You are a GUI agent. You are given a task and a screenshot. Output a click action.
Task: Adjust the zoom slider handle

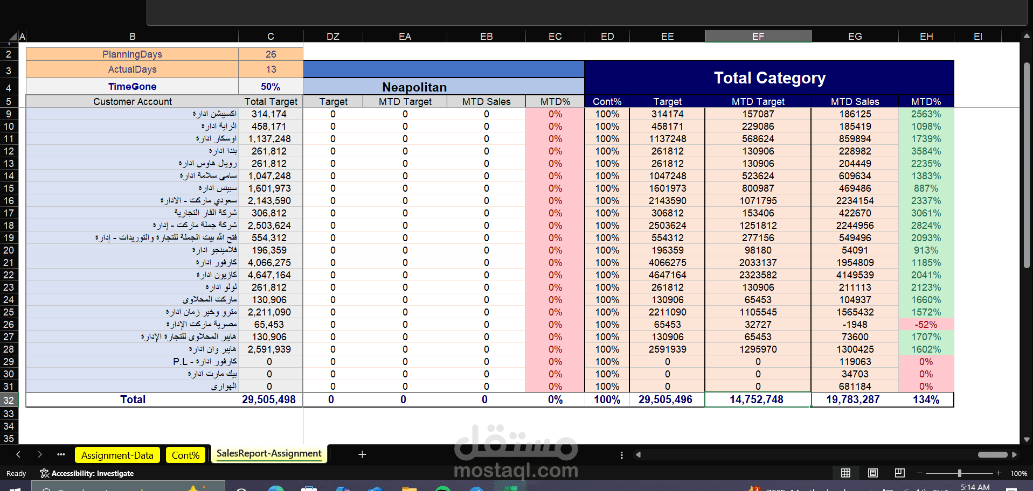pyautogui.click(x=960, y=473)
